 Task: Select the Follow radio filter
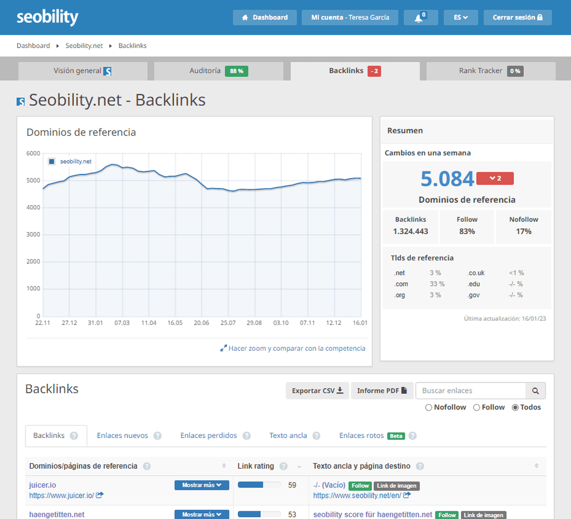coord(477,407)
